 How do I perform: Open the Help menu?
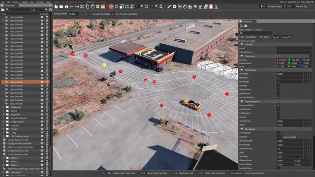pos(48,2)
